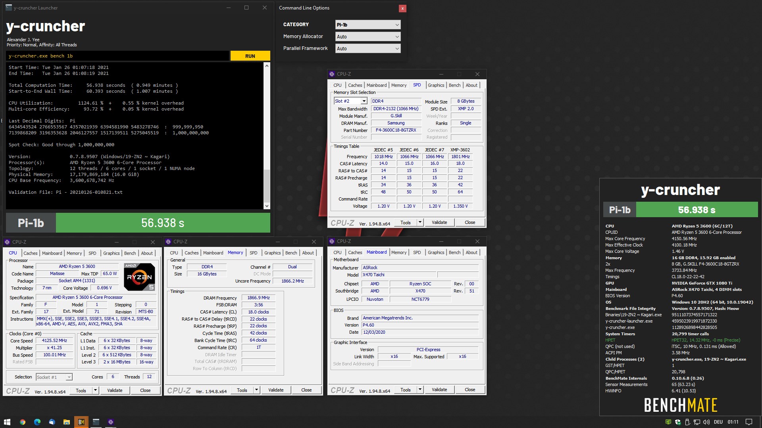762x428 pixels.
Task: Click the AMD Ryzen 5 logo in CPU-Z
Action: (x=139, y=277)
